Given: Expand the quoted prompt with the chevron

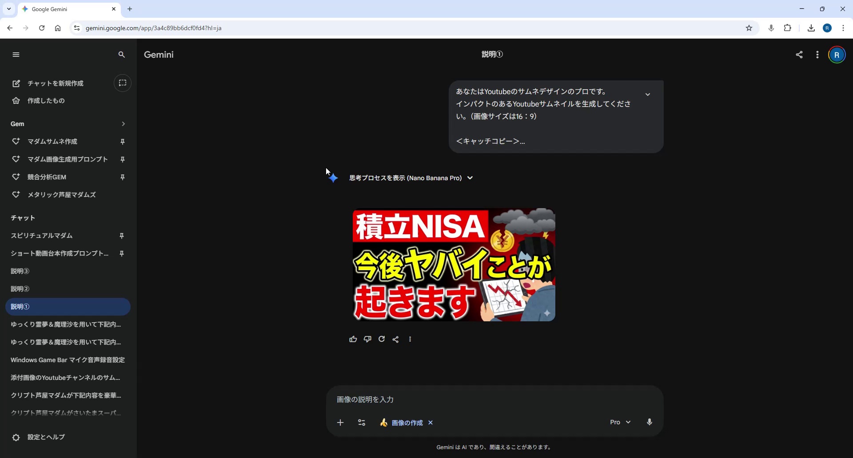Looking at the screenshot, I should pos(648,94).
